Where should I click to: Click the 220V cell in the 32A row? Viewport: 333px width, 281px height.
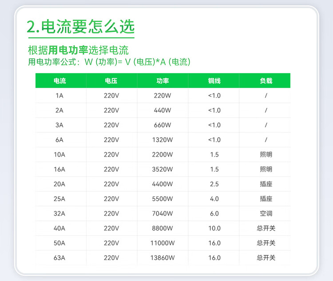click(x=111, y=214)
